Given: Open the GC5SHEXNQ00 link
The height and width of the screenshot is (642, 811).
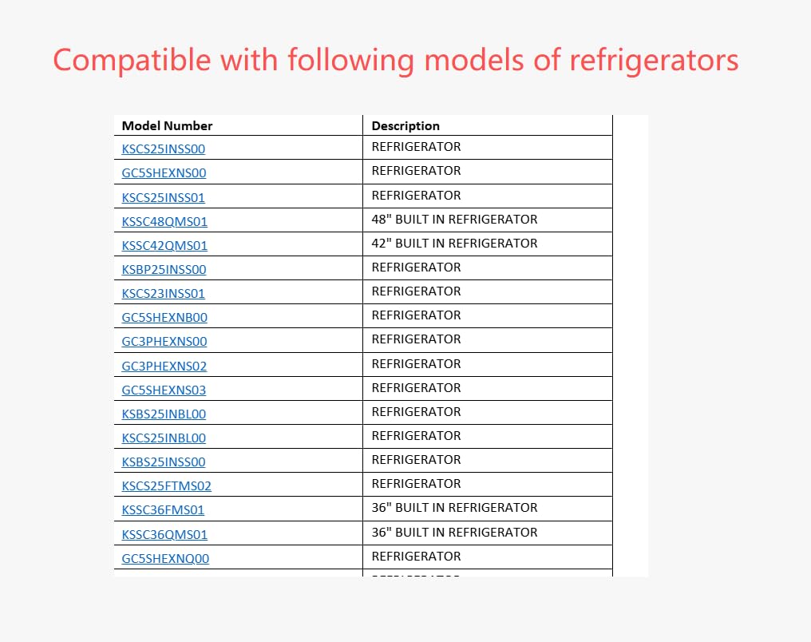Looking at the screenshot, I should [165, 559].
